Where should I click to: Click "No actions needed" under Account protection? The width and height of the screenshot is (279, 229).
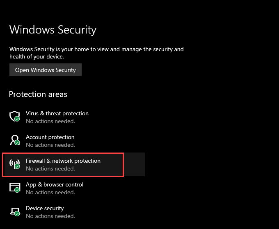tap(50, 145)
